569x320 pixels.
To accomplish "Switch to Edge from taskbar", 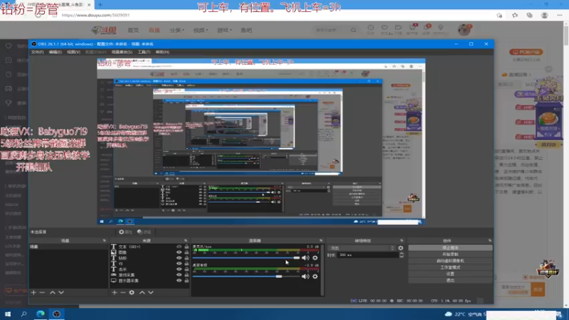I will pyautogui.click(x=41, y=314).
